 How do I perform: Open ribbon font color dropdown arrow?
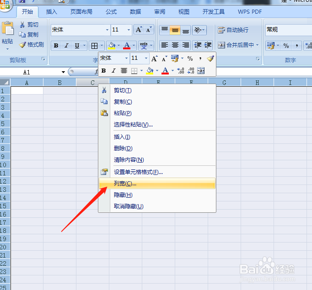(134, 46)
